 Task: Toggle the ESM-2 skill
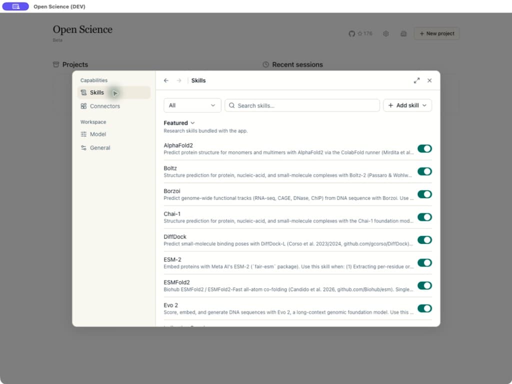424,263
